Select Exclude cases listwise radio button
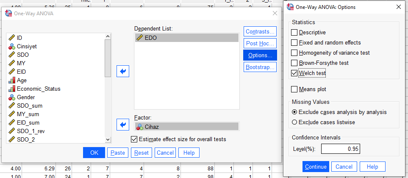Viewport: 408px width, 178px height. click(294, 122)
